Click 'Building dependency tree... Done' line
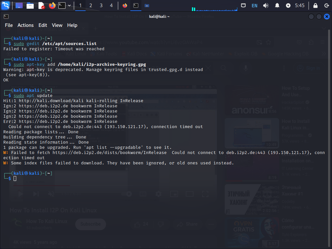 pyautogui.click(x=45, y=137)
